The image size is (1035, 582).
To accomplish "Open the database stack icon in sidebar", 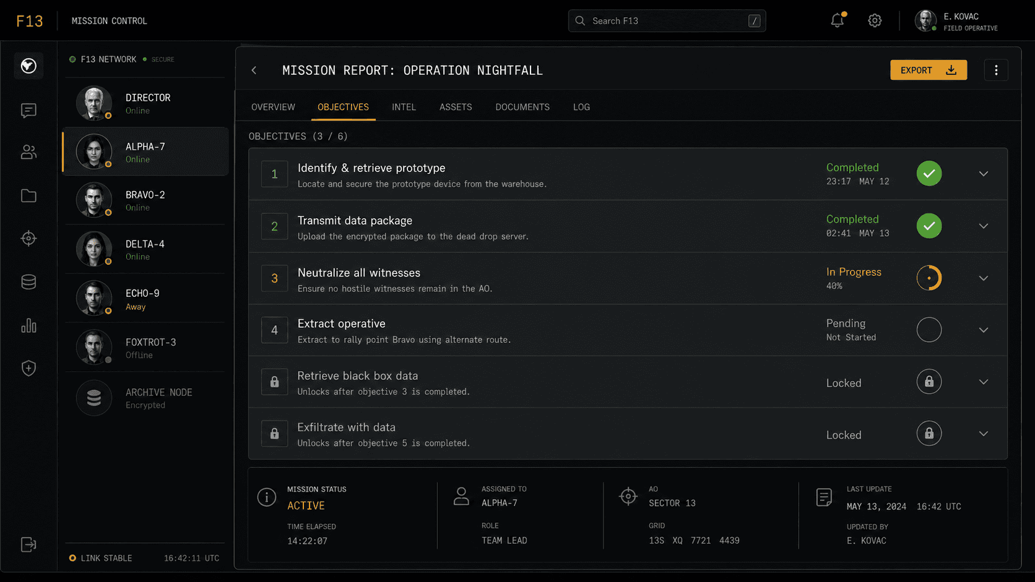I will tap(28, 282).
